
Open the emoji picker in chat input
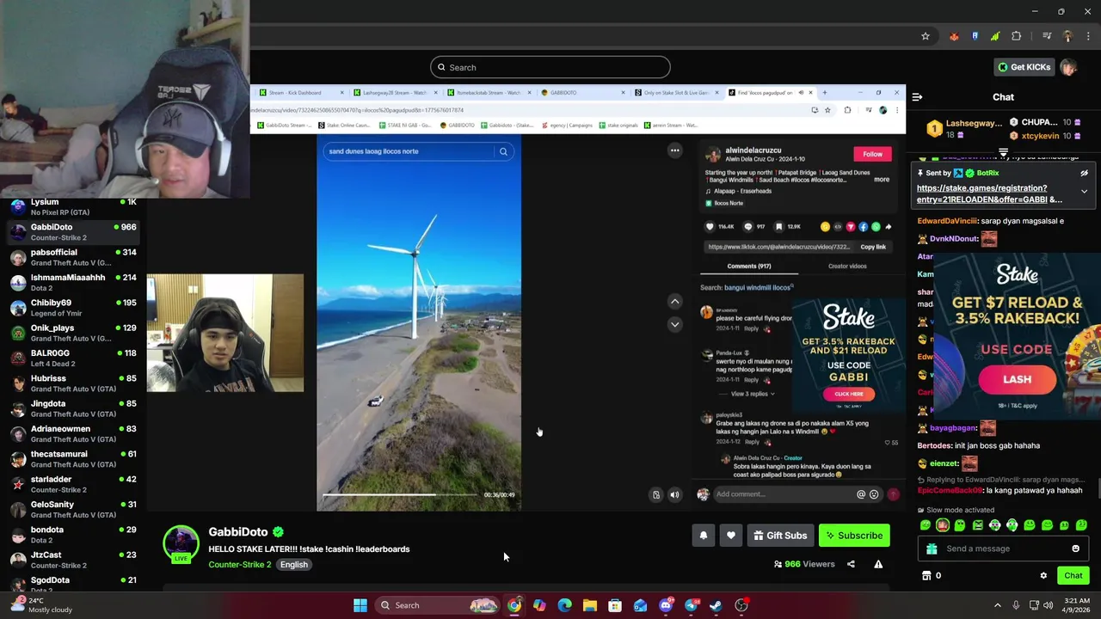(x=1075, y=549)
